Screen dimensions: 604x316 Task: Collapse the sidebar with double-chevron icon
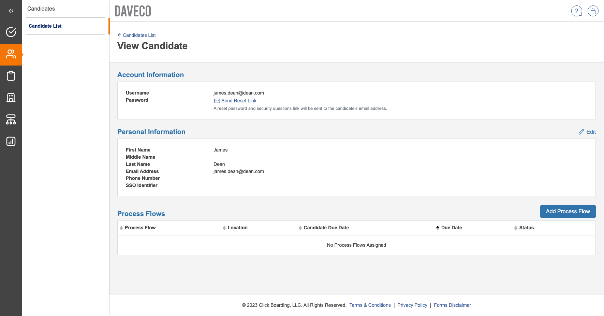(x=11, y=11)
